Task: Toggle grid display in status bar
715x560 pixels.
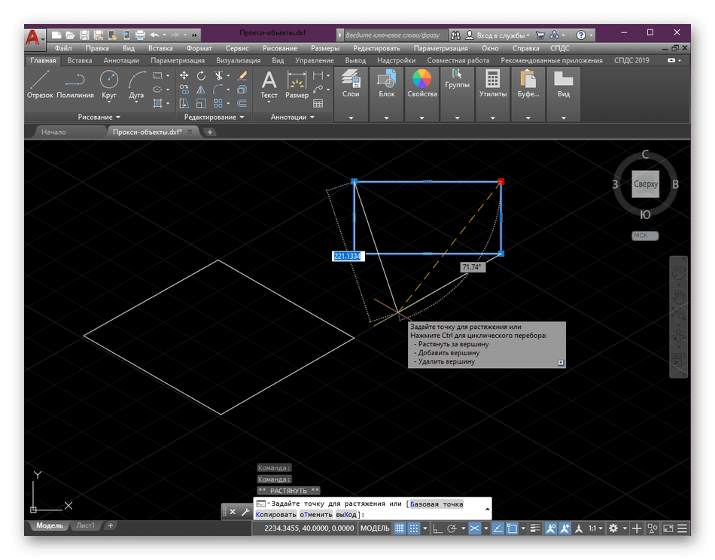Action: coord(400,528)
